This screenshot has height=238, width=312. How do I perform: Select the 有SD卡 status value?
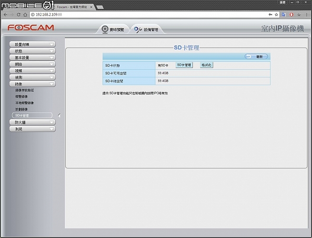click(163, 65)
